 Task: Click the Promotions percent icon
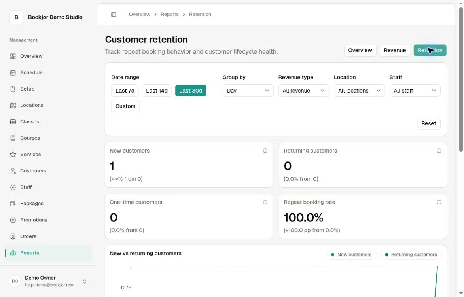(x=13, y=220)
